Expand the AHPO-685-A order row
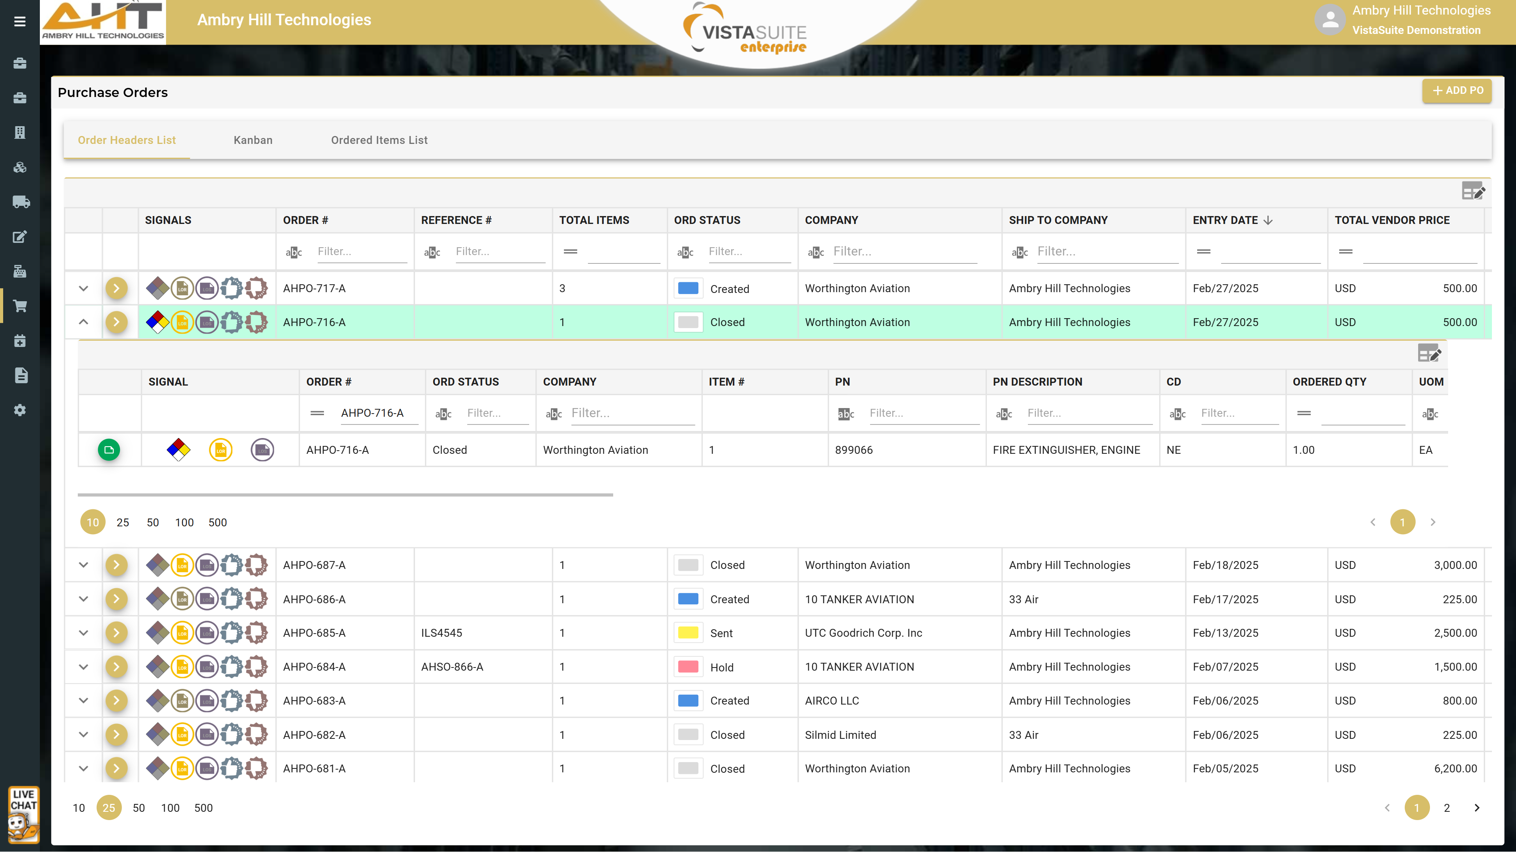The height and width of the screenshot is (852, 1516). pyautogui.click(x=84, y=633)
